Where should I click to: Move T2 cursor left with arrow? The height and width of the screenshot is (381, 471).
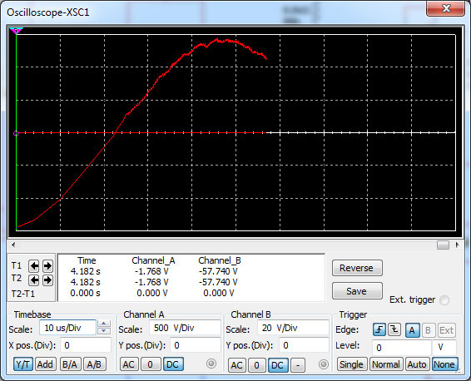(x=34, y=280)
